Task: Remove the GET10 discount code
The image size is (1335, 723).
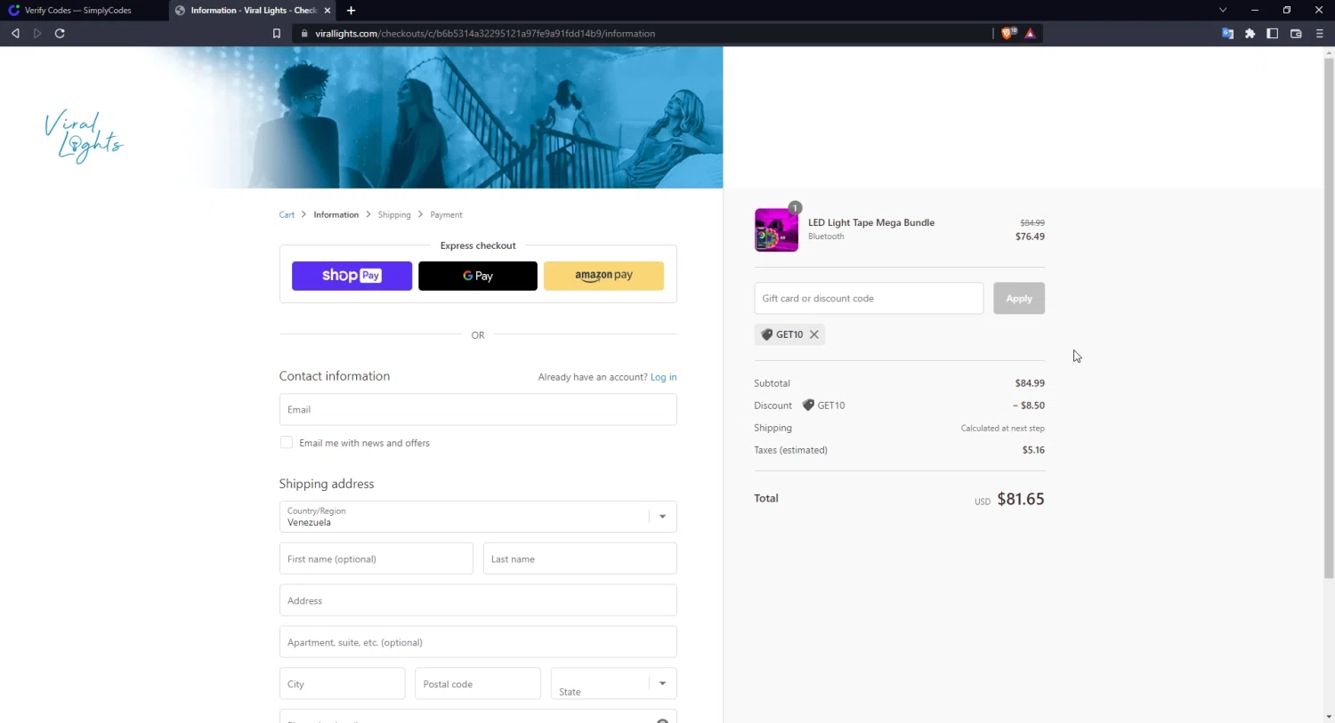Action: [813, 334]
